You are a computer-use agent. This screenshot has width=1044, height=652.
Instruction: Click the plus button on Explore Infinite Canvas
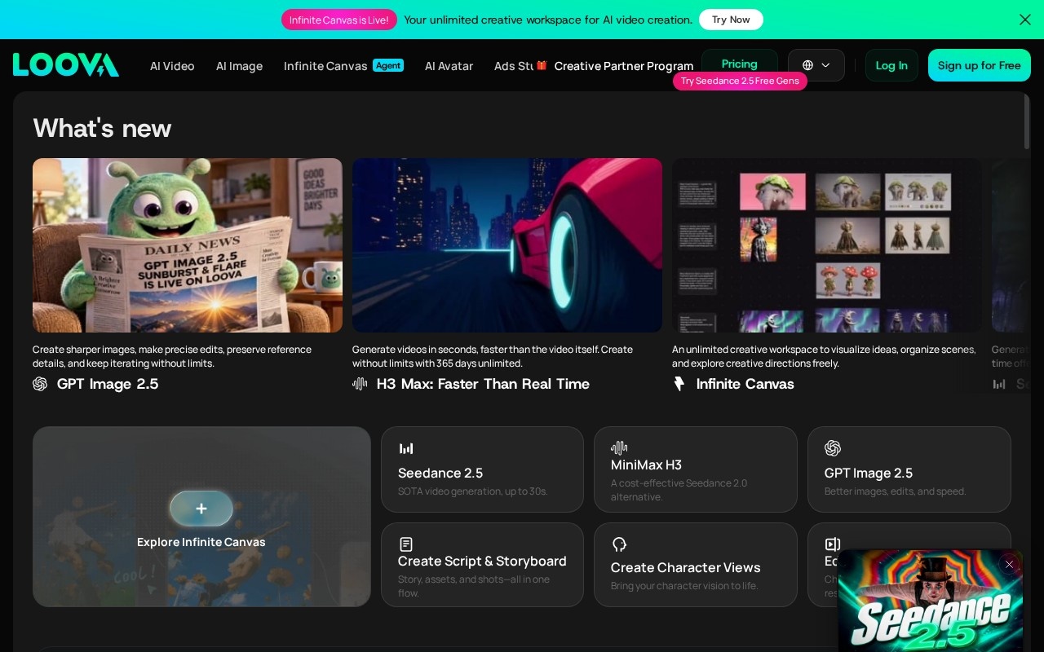[201, 509]
